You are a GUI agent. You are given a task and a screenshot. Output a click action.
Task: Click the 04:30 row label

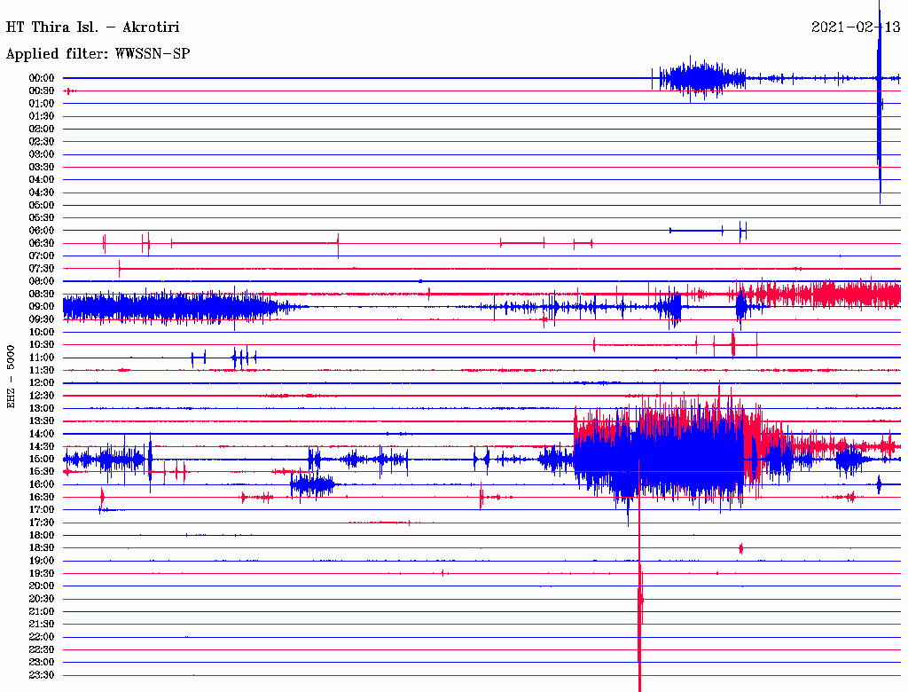click(x=42, y=193)
